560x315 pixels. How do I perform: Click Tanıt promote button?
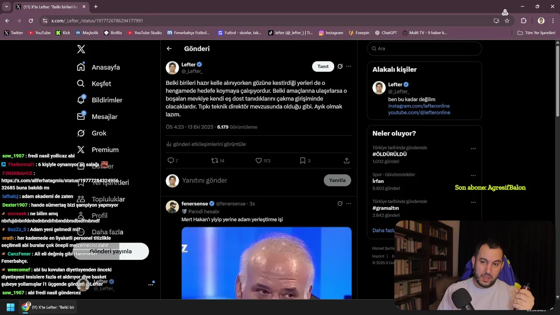[x=323, y=66]
